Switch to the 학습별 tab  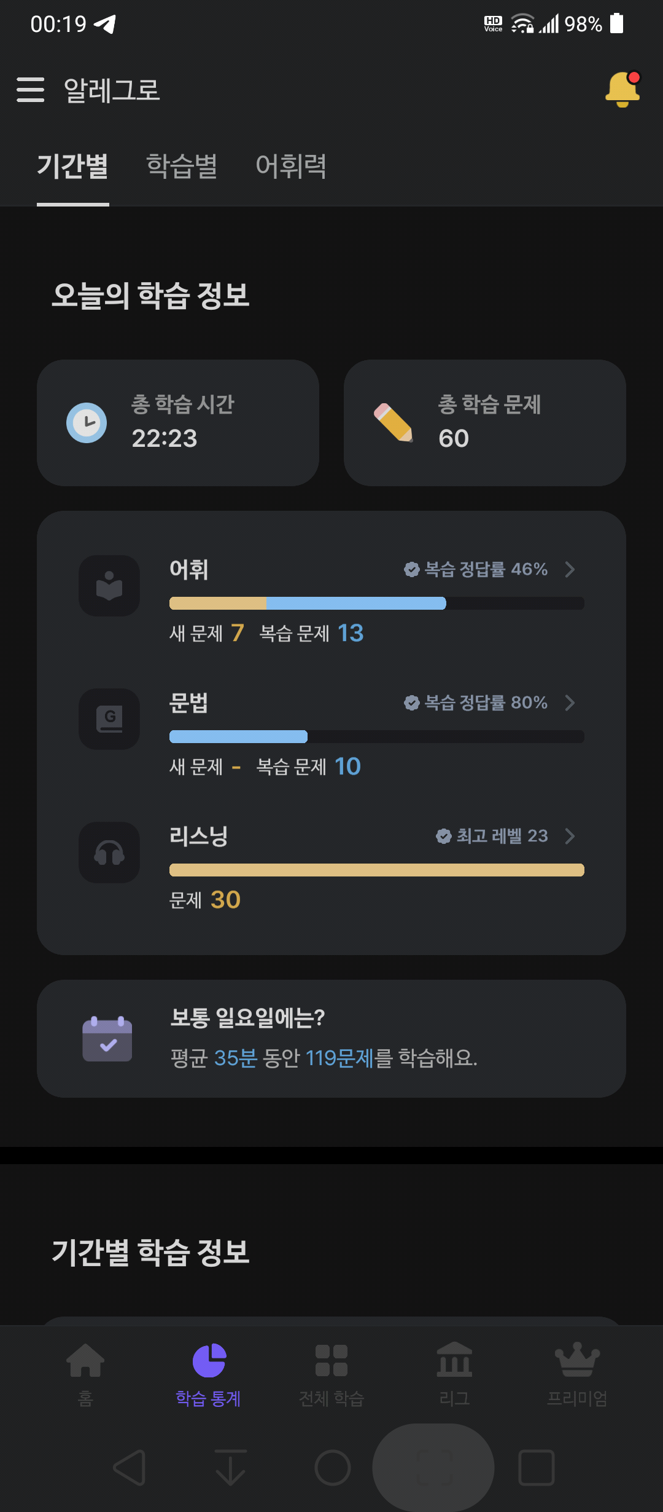point(182,166)
